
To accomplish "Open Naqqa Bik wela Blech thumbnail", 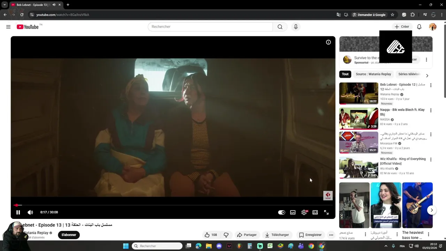I will (359, 119).
